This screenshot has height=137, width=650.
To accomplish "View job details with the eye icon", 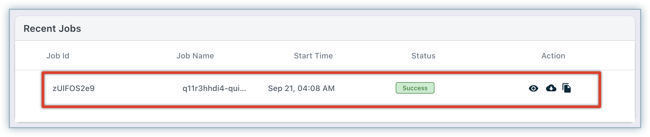I will (533, 88).
